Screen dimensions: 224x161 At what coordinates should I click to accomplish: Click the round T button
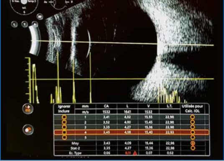point(25,24)
